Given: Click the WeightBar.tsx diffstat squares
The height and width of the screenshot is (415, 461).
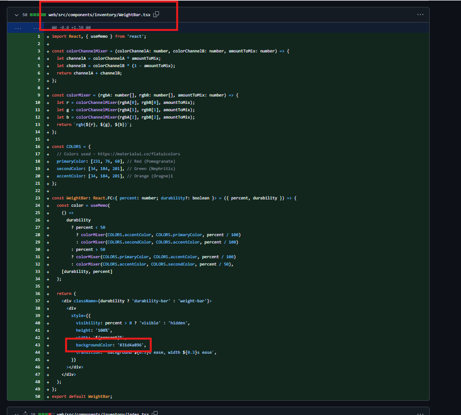Looking at the screenshot, I should 38,15.
